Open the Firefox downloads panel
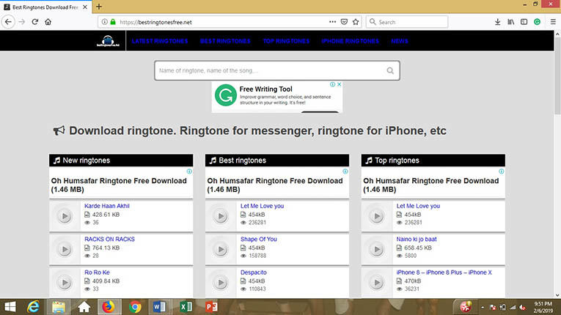The height and width of the screenshot is (315, 561). [498, 22]
